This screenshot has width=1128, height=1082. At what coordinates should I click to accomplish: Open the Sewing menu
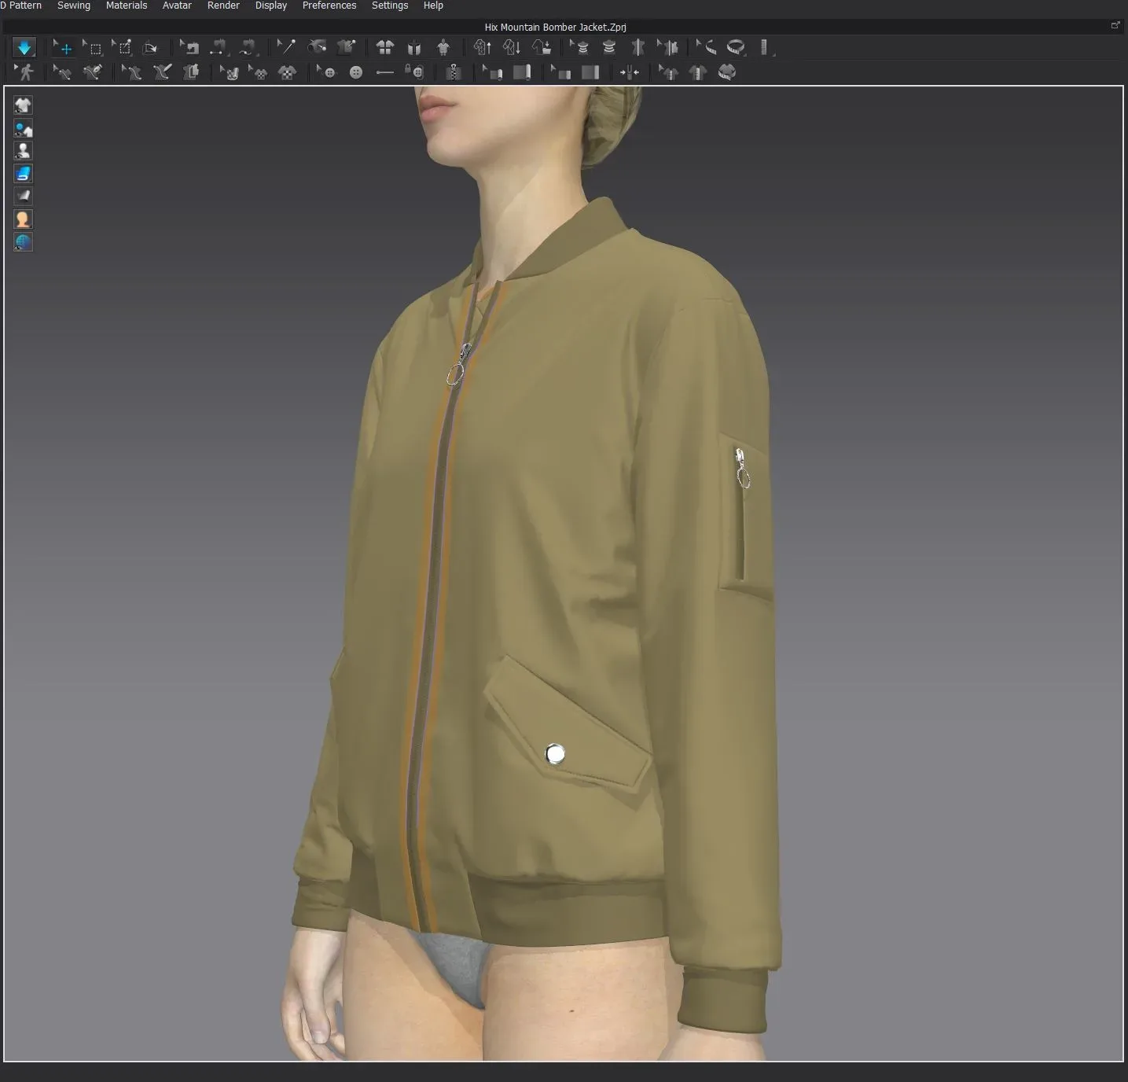click(74, 6)
